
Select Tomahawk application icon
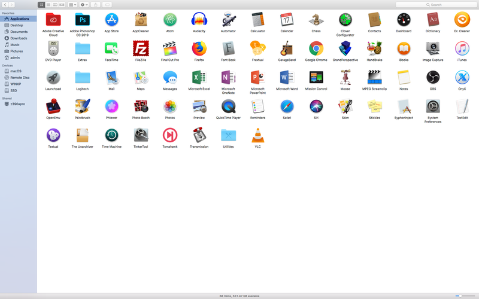click(x=170, y=135)
